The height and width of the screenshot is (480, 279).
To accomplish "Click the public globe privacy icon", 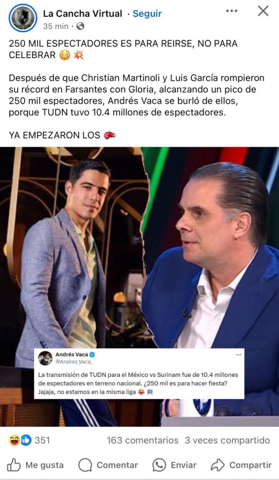I will point(80,26).
